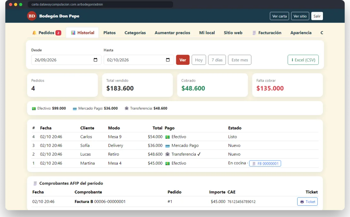Print the Ticket for Factura B

click(307, 202)
